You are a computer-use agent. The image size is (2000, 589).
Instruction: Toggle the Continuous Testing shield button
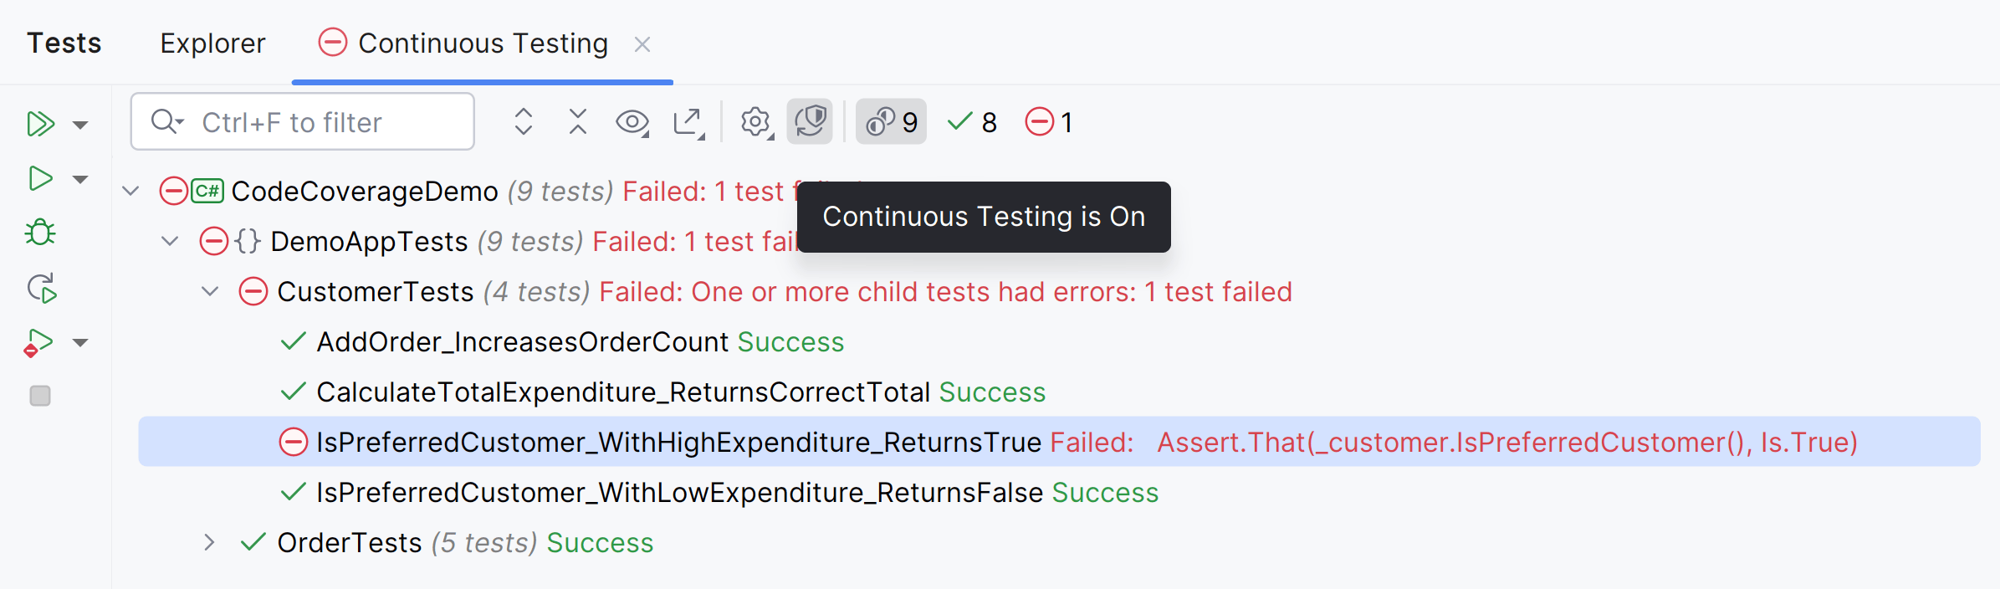[810, 122]
